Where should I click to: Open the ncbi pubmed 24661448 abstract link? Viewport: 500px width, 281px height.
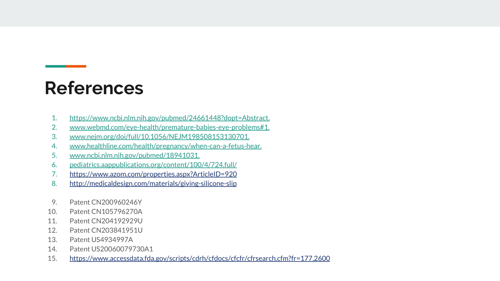169,118
